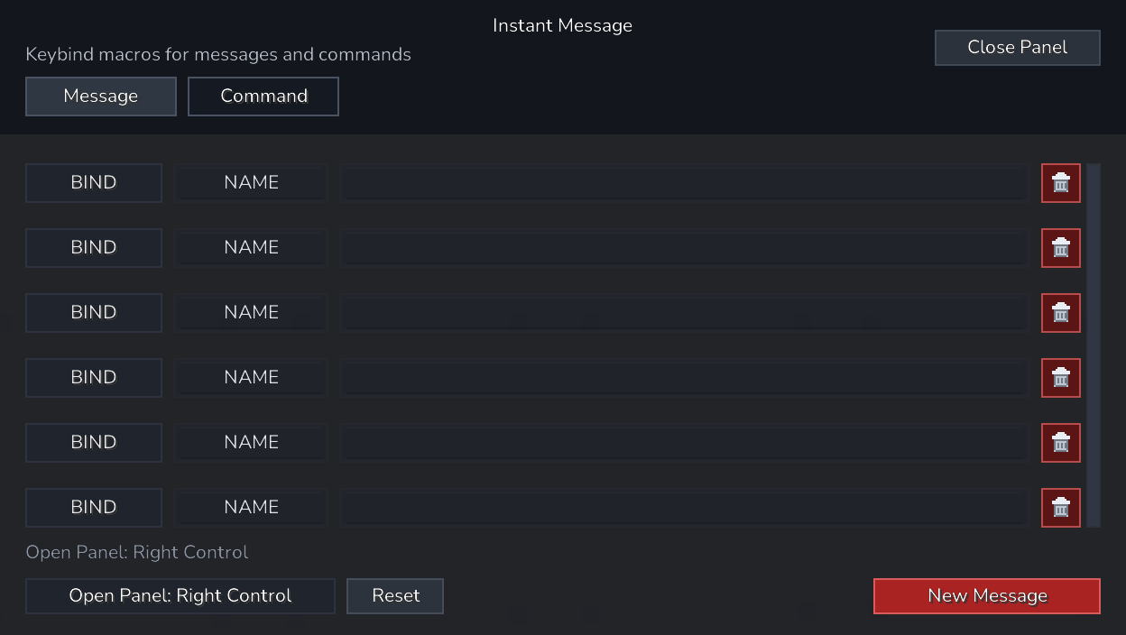Switch to the Command tab
Image resolution: width=1126 pixels, height=635 pixels.
pos(263,97)
